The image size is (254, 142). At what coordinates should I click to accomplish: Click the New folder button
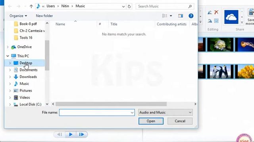[x=44, y=16]
